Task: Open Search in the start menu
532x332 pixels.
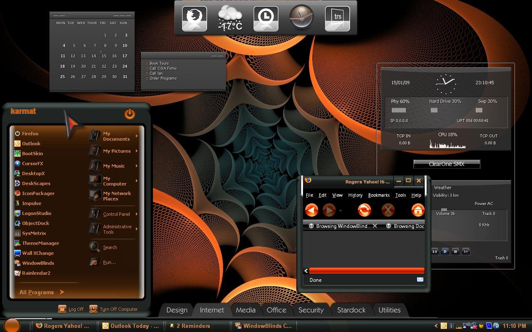Action: 104,247
